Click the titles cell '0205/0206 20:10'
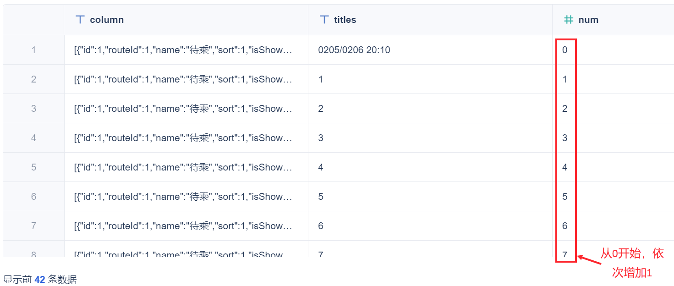 coord(354,50)
